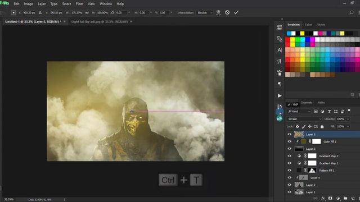Toggle the maintain aspect ratio link icon
This screenshot has height=202, width=360.
(87, 12)
